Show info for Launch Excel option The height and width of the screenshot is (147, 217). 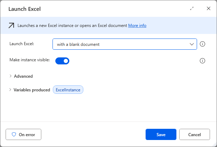tap(202, 44)
